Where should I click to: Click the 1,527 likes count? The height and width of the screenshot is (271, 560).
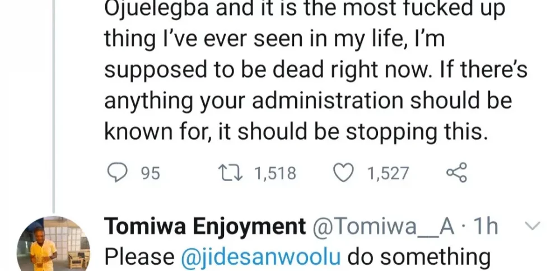388,174
